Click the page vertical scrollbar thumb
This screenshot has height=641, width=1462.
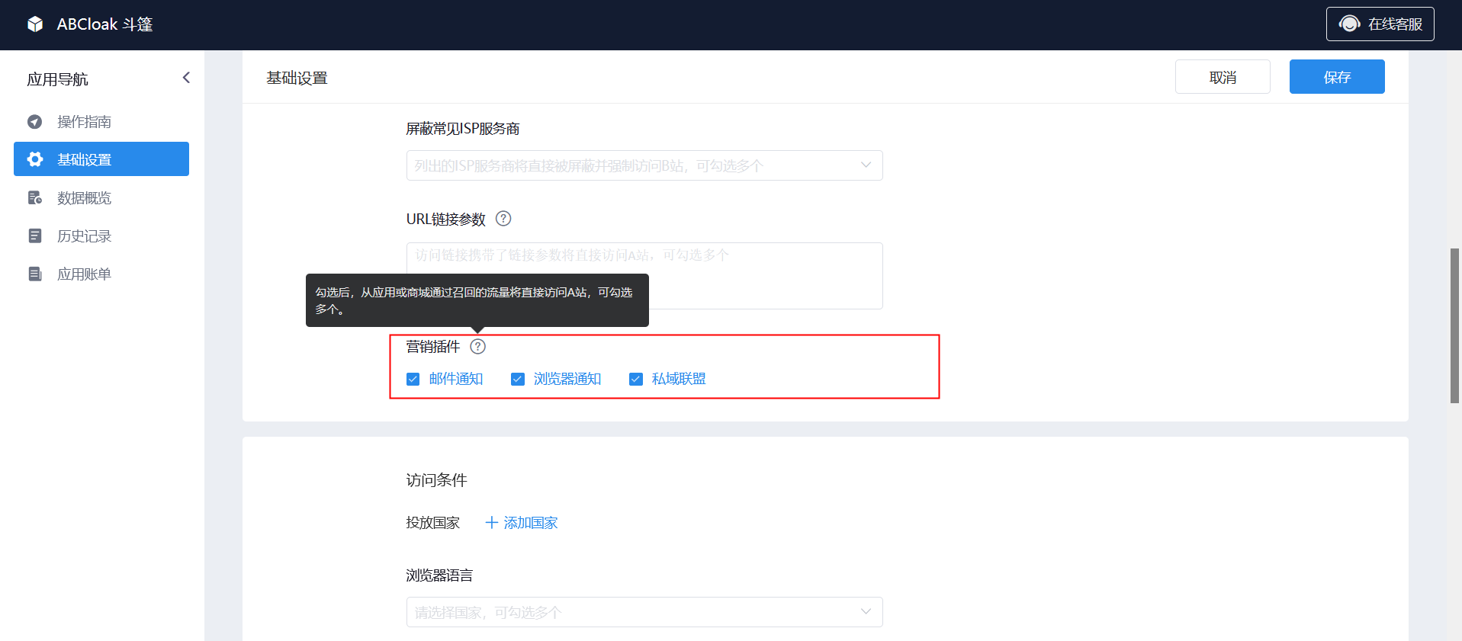pyautogui.click(x=1455, y=325)
